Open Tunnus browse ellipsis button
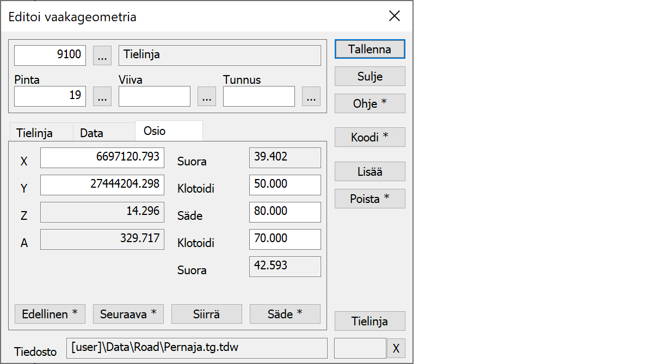The width and height of the screenshot is (653, 364). click(x=311, y=97)
